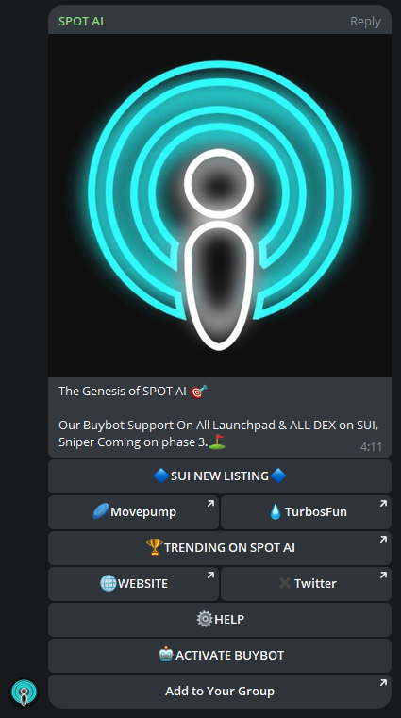Click the trophy icon on the Trending button
This screenshot has width=401, height=718.
pyautogui.click(x=154, y=547)
